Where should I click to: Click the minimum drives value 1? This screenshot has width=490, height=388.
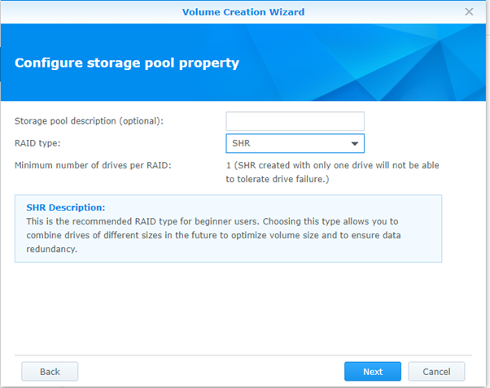coord(229,166)
